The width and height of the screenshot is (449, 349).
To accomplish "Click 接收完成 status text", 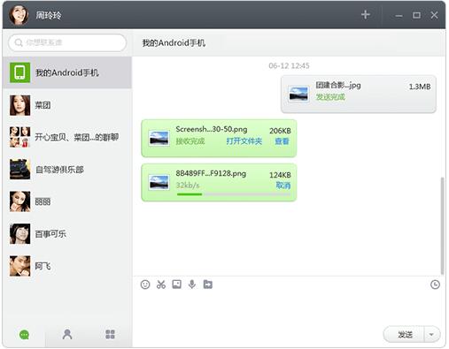I will coord(190,141).
